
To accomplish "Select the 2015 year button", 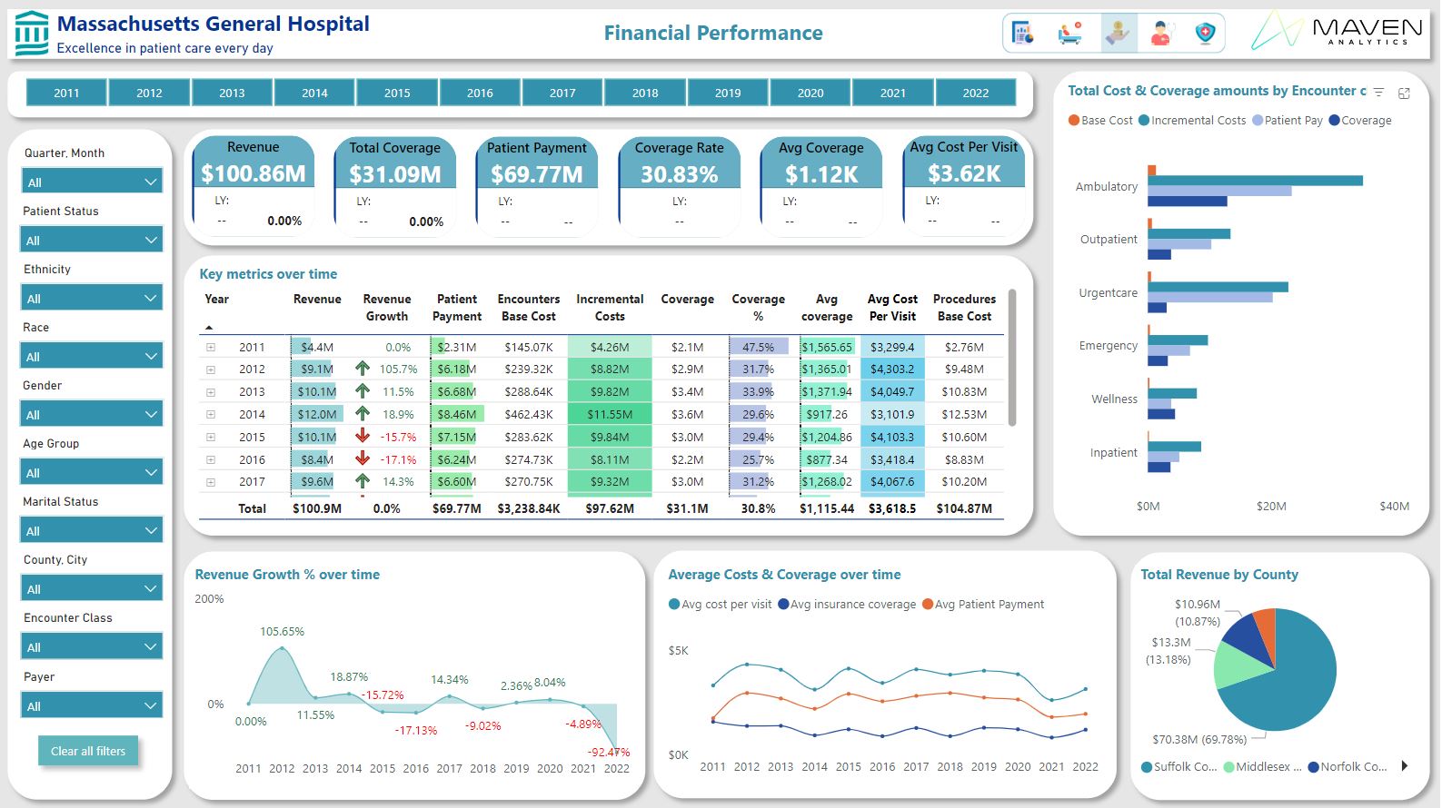I will (x=397, y=93).
